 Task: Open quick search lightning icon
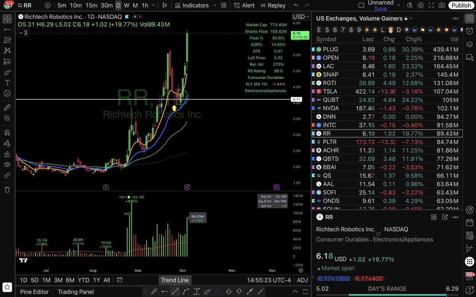click(410, 6)
